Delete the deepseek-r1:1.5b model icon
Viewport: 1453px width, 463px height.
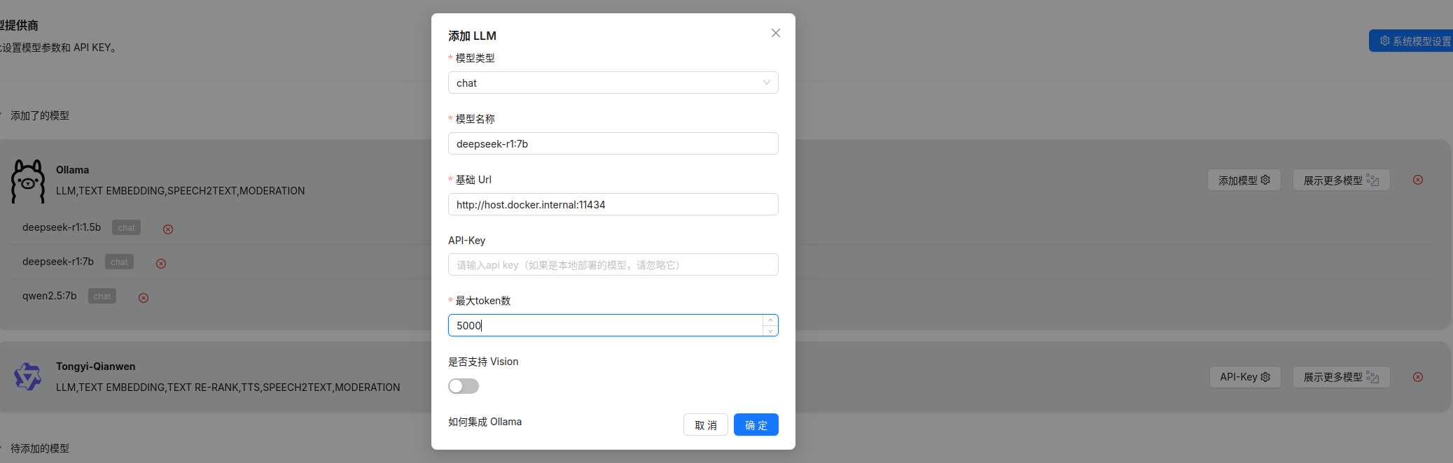[168, 229]
